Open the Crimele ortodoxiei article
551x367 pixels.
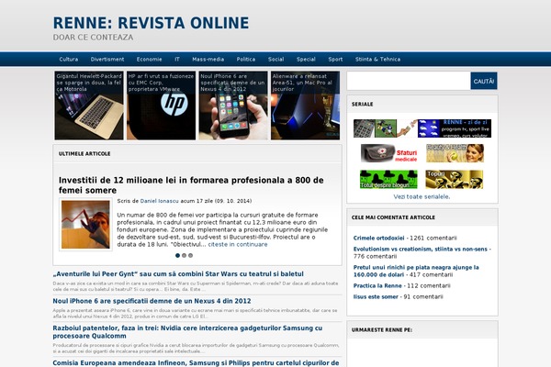point(378,239)
